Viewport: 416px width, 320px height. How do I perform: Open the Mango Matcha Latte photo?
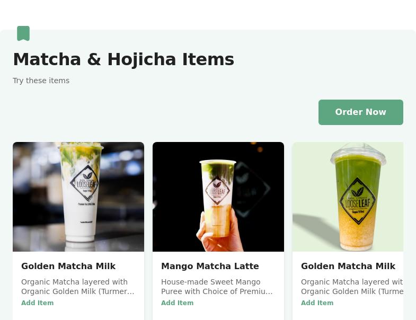(218, 197)
